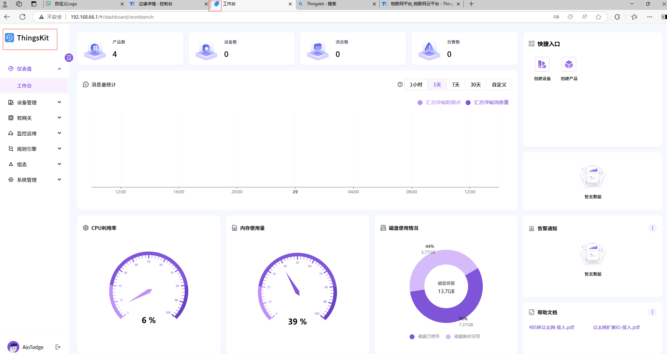Click the 告警数 warning card icon

(x=429, y=51)
